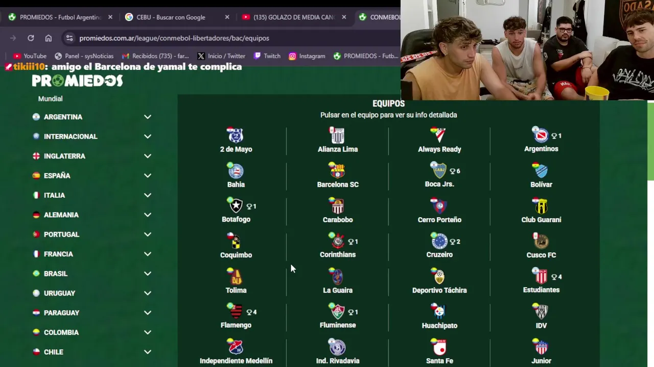Image resolution: width=654 pixels, height=367 pixels.
Task: Open the Inicio / Twitter bookmark
Action: coord(221,56)
